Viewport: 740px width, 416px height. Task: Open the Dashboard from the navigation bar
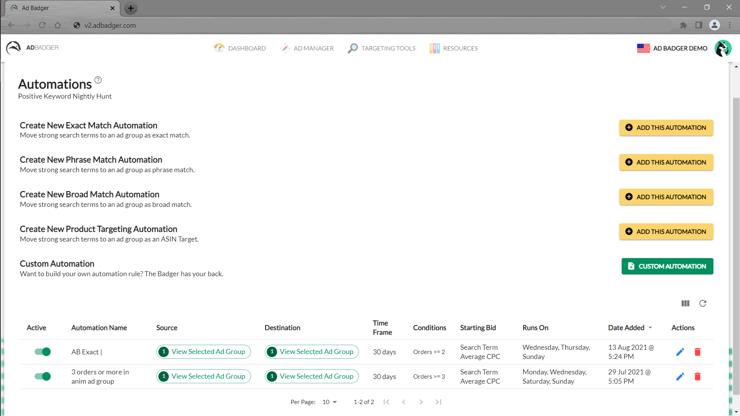240,48
